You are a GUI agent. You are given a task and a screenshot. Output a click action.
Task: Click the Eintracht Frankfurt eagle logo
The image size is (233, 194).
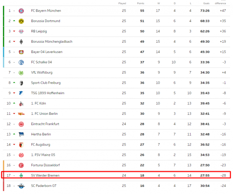point(21,124)
